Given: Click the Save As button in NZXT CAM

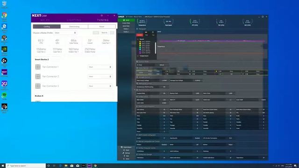Looking at the screenshot, I should click(105, 33).
